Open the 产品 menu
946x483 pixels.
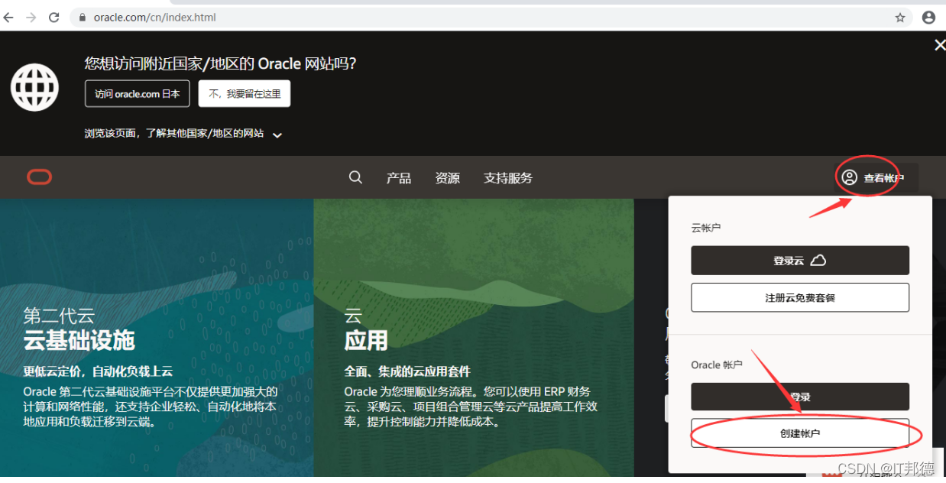[x=399, y=178]
